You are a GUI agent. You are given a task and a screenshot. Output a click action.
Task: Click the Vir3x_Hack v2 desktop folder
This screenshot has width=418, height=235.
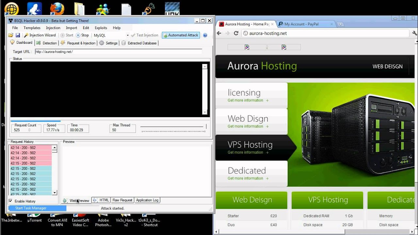point(126,220)
